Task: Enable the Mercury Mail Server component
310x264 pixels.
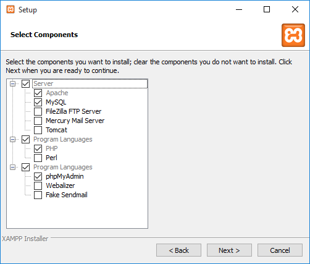Action: click(38, 121)
